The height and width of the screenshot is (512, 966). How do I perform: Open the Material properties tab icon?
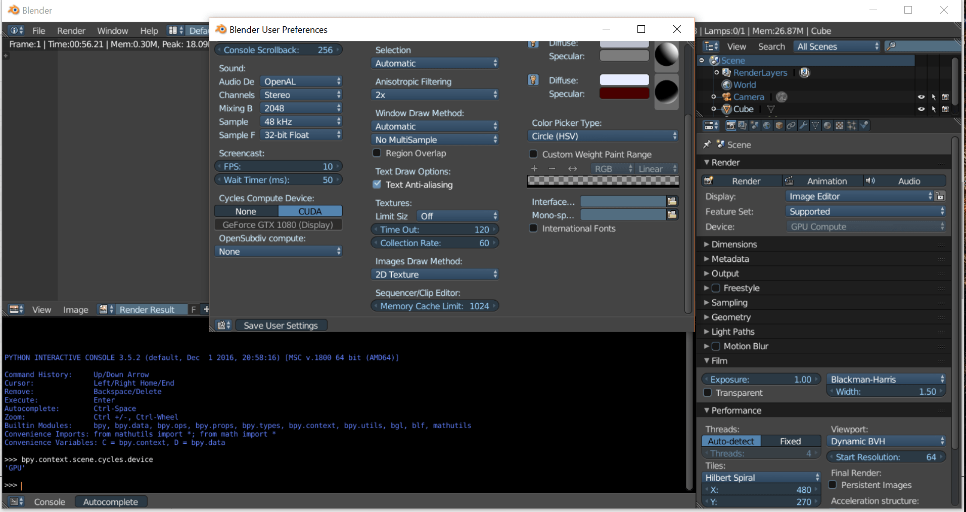[827, 125]
